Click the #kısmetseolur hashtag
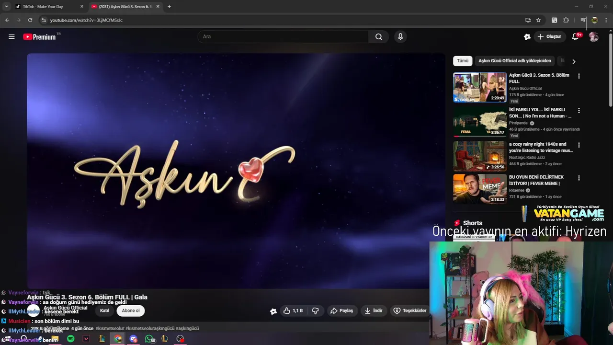The image size is (613, 345). click(x=110, y=329)
